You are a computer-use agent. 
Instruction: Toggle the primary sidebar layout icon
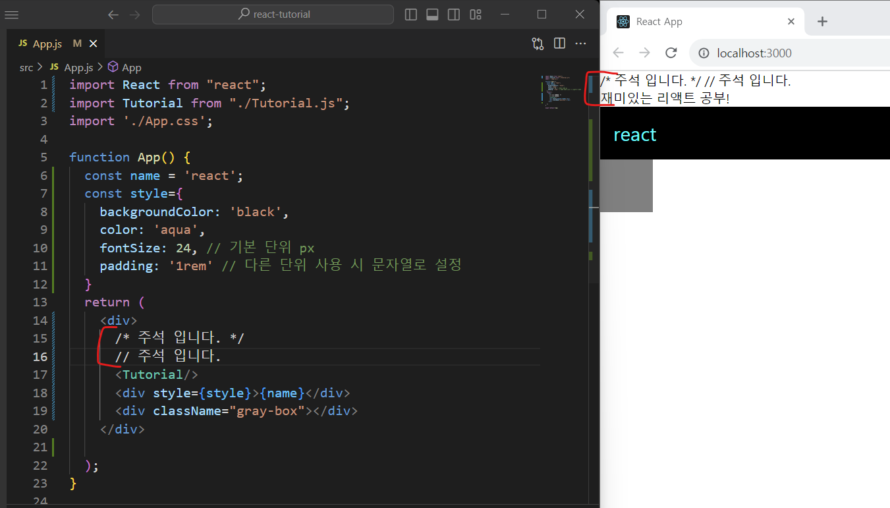pyautogui.click(x=411, y=14)
